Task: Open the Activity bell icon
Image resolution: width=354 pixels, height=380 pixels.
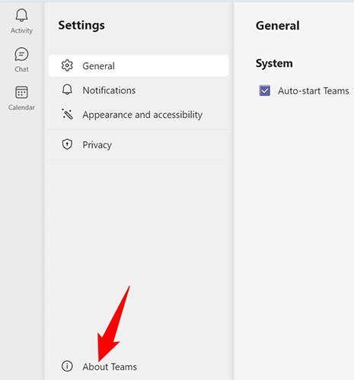Action: click(x=21, y=15)
